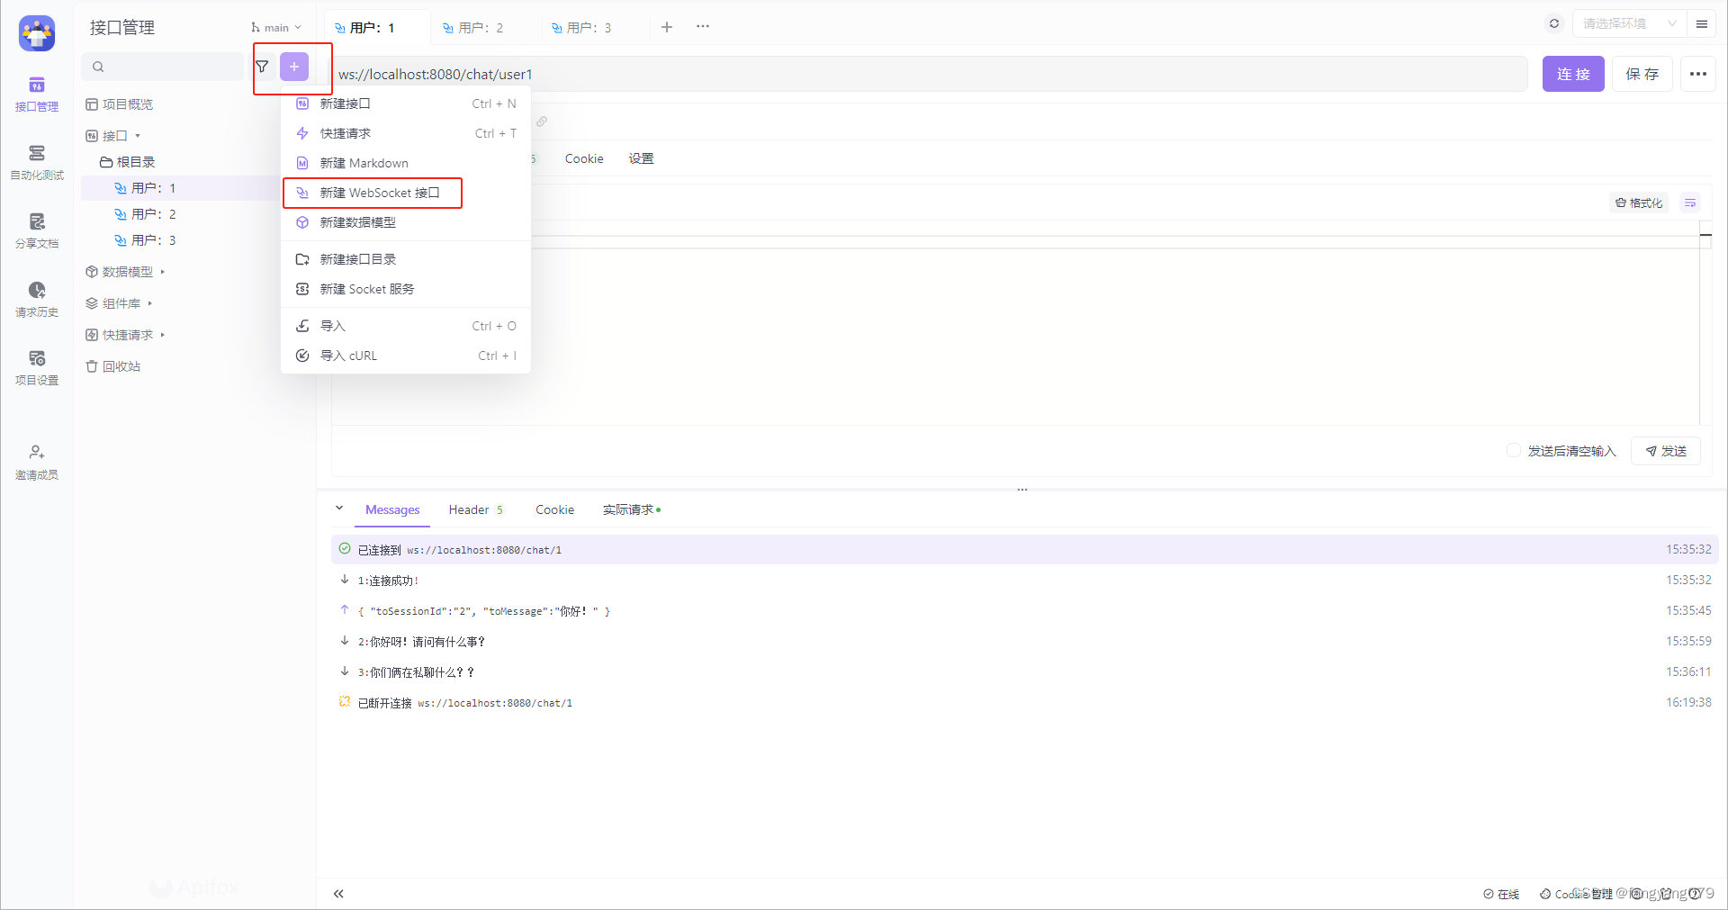
Task: Open 分享文档 sidebar section
Action: point(37,231)
